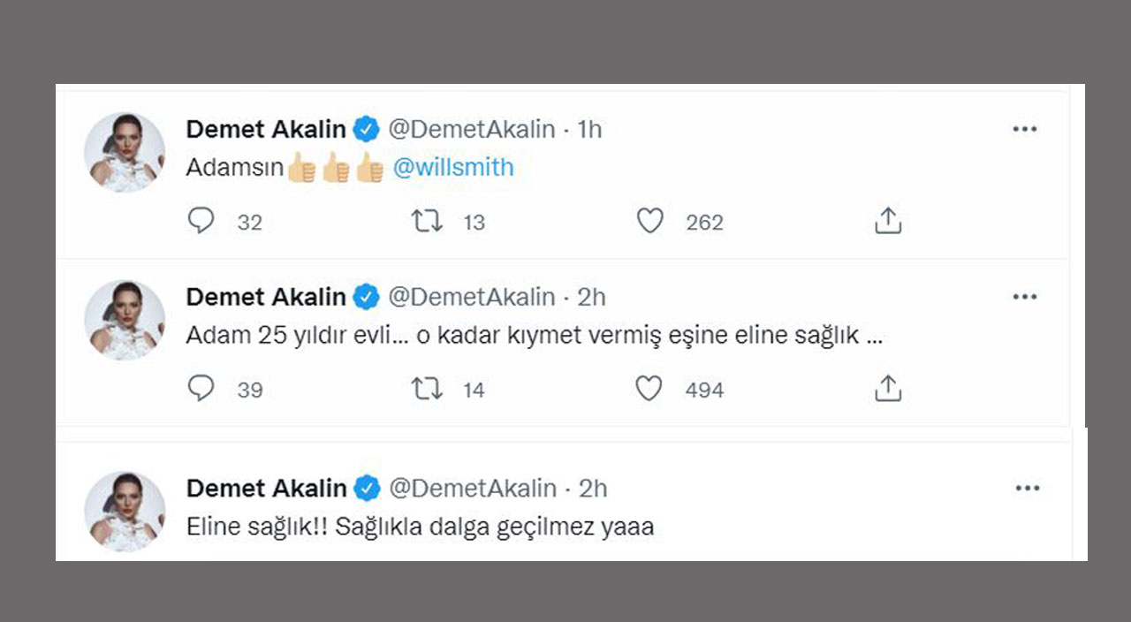
Task: Click Demet Akalin's profile picture on the first tweet
Action: point(125,152)
